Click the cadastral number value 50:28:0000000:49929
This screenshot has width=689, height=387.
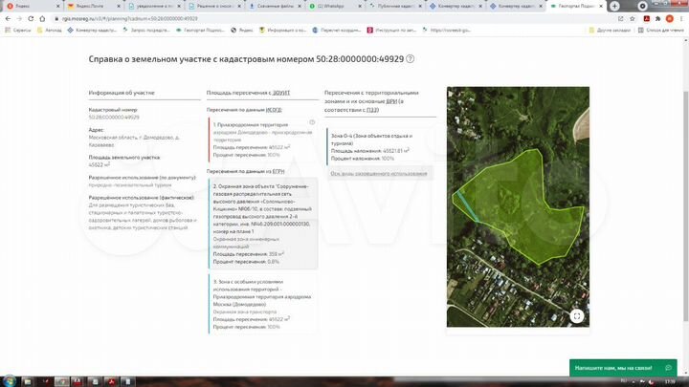click(114, 118)
